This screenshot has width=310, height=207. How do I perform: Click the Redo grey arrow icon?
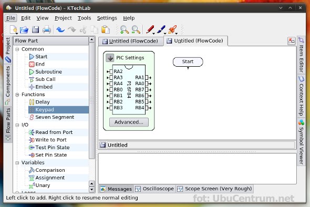72,29
